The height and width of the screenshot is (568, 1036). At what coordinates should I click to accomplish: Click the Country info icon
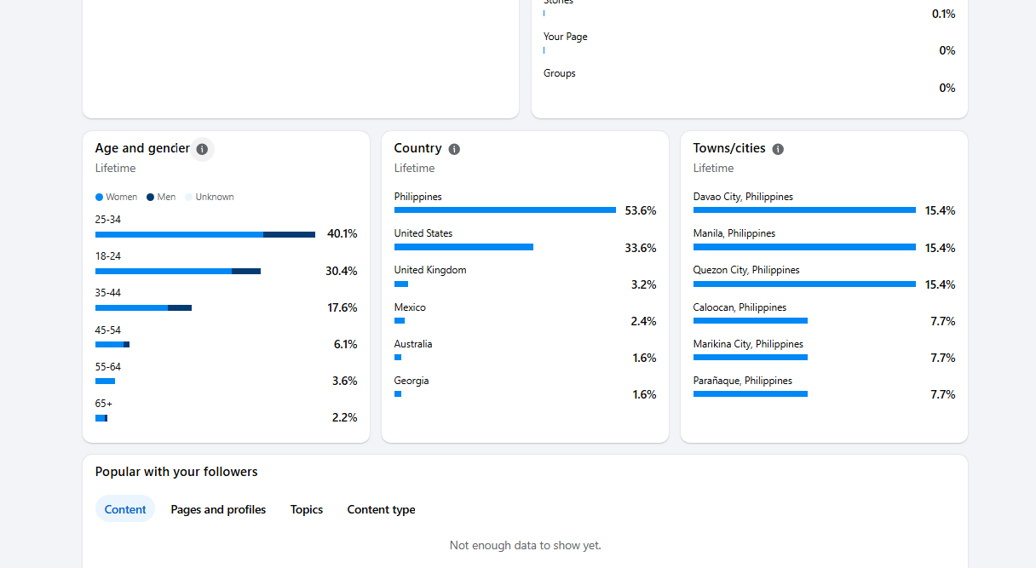454,149
